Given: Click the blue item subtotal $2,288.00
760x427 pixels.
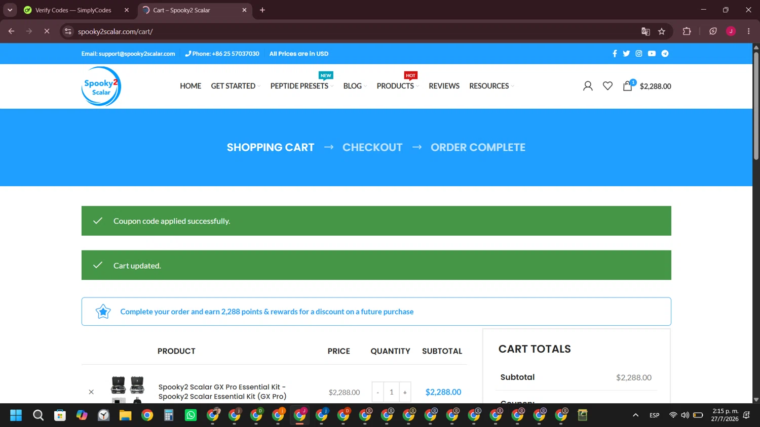Looking at the screenshot, I should coord(443,392).
